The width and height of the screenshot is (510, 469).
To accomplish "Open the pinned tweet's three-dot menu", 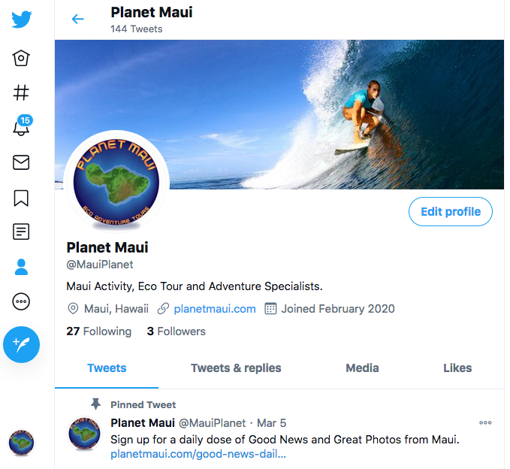I will (485, 423).
